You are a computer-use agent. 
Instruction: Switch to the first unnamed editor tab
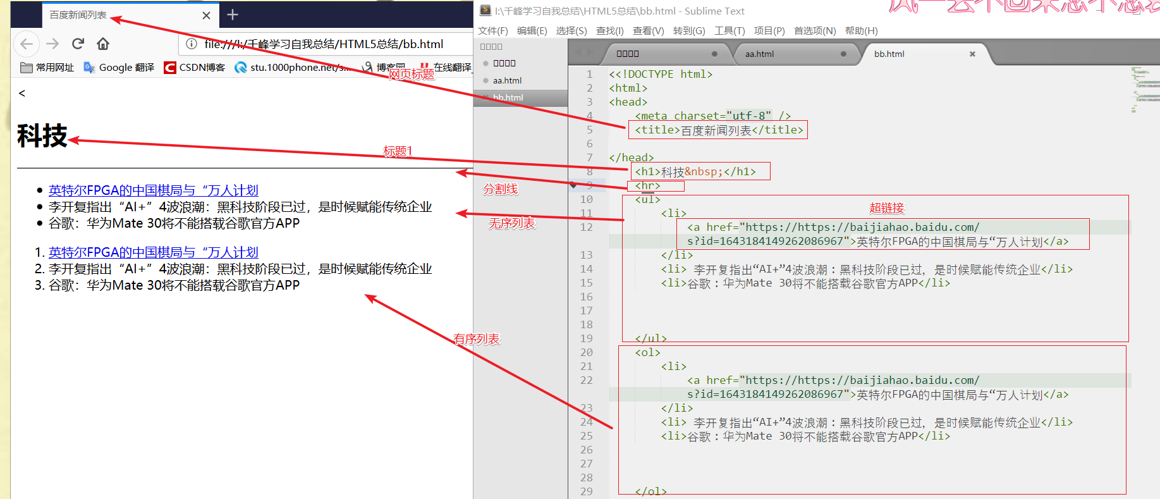[x=666, y=54]
